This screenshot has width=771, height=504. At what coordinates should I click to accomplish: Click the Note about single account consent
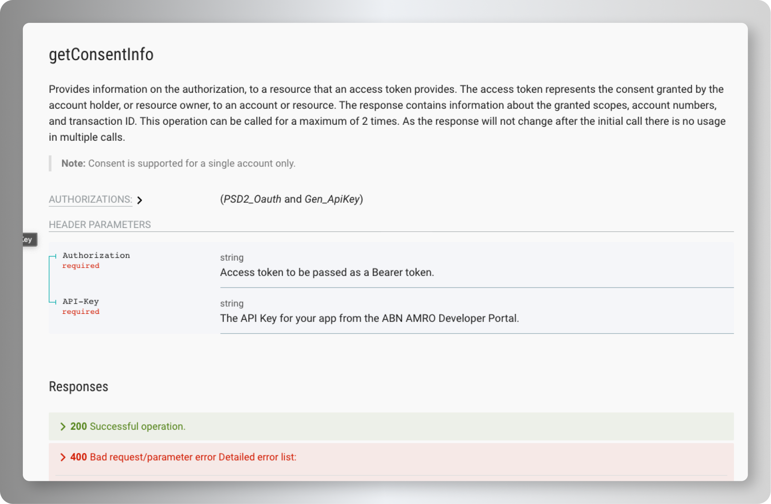click(178, 164)
